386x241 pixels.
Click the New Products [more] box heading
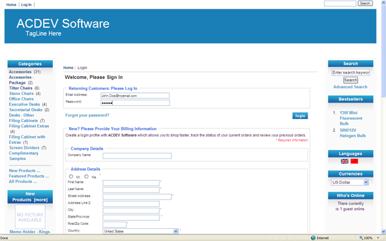(30, 197)
